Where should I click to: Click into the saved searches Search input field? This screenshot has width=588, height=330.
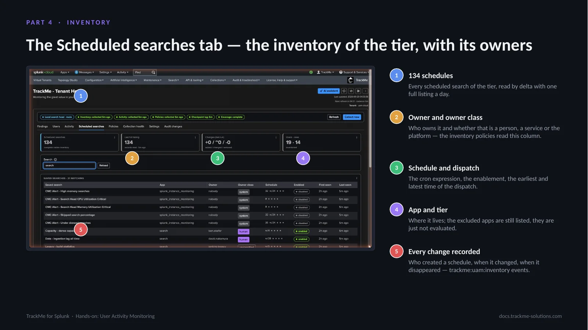tap(69, 166)
